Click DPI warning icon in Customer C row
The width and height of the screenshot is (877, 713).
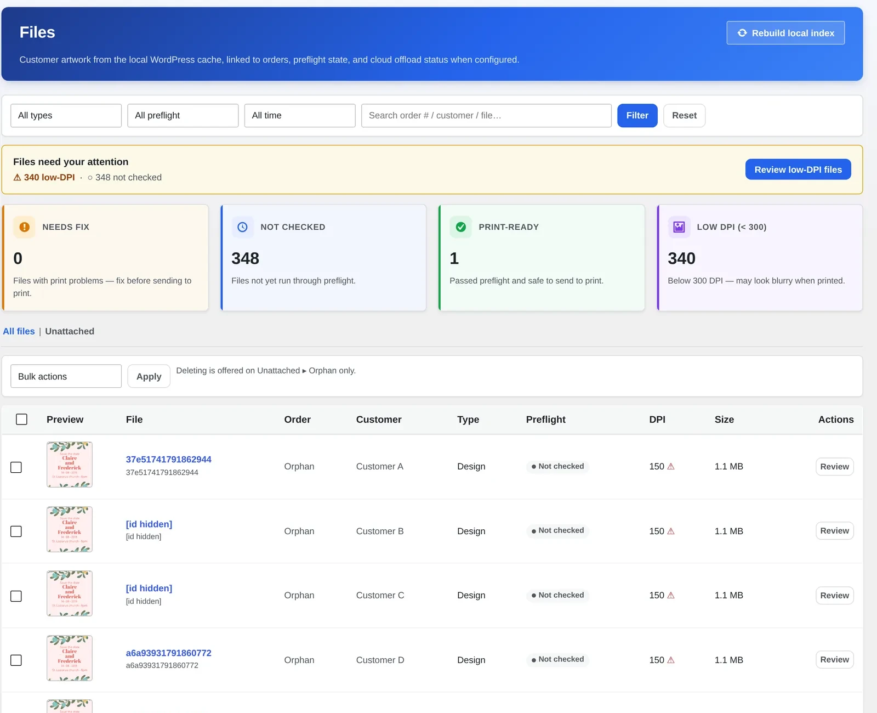pyautogui.click(x=671, y=596)
